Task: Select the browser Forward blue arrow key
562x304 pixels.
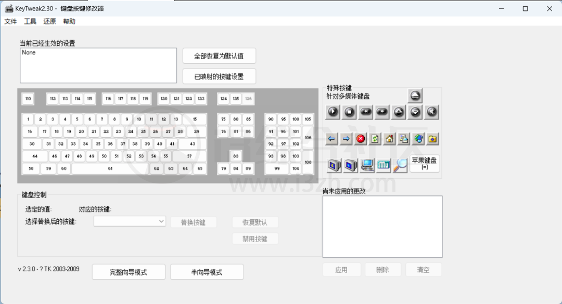Action: (346, 139)
